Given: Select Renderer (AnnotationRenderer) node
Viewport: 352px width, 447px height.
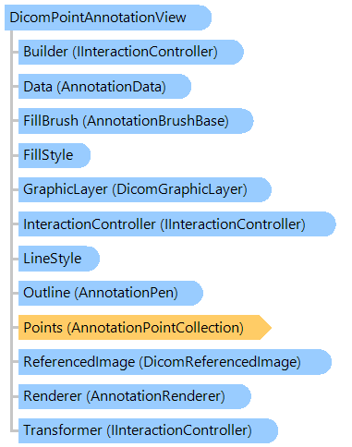Looking at the screenshot, I should [x=135, y=396].
